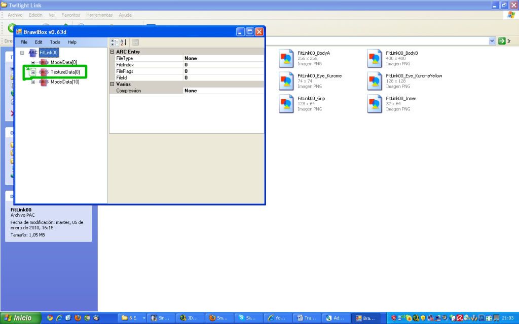
Task: Expand the TextureData[0] tree node
Action: point(33,72)
